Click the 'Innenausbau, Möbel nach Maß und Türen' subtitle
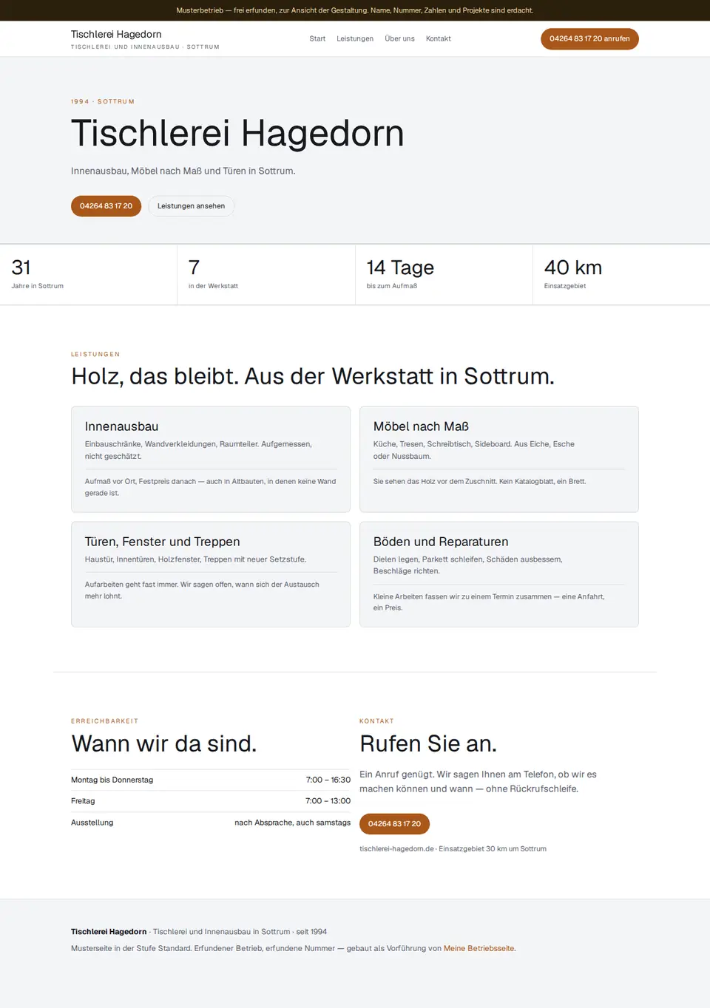Image resolution: width=710 pixels, height=1008 pixels. [x=183, y=171]
